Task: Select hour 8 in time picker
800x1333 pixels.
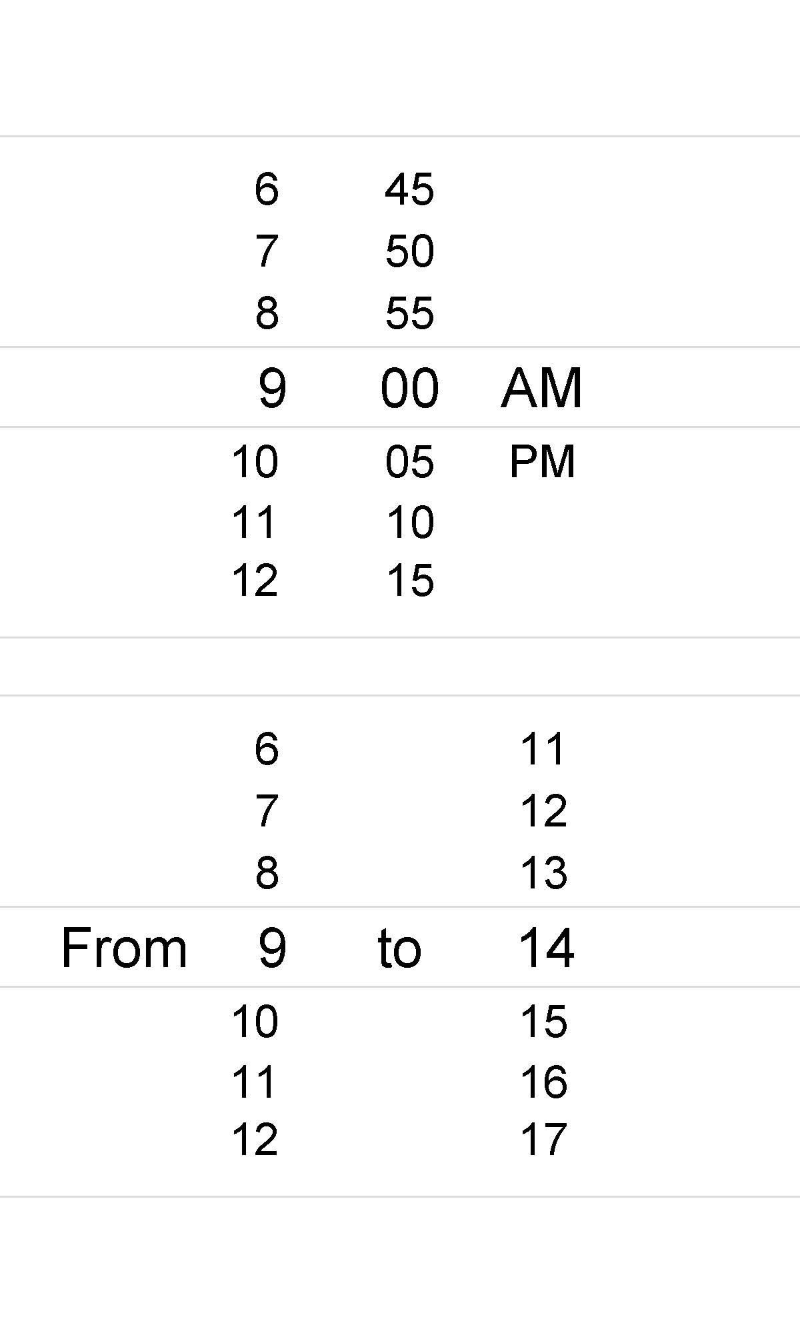Action: (266, 313)
